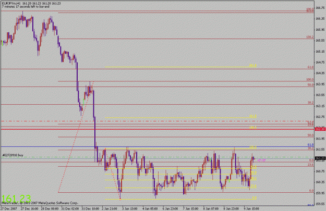Click the '27 Dec 2007' time axis label

tap(9, 208)
